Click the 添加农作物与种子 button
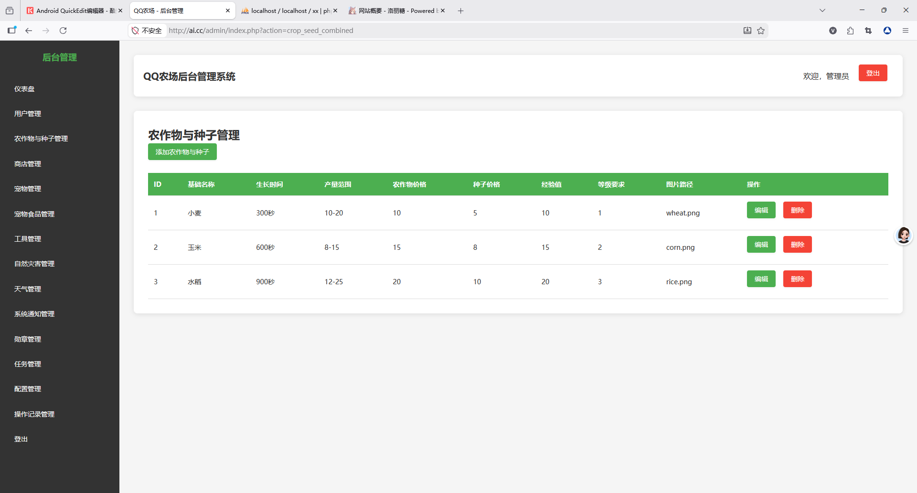 tap(182, 152)
